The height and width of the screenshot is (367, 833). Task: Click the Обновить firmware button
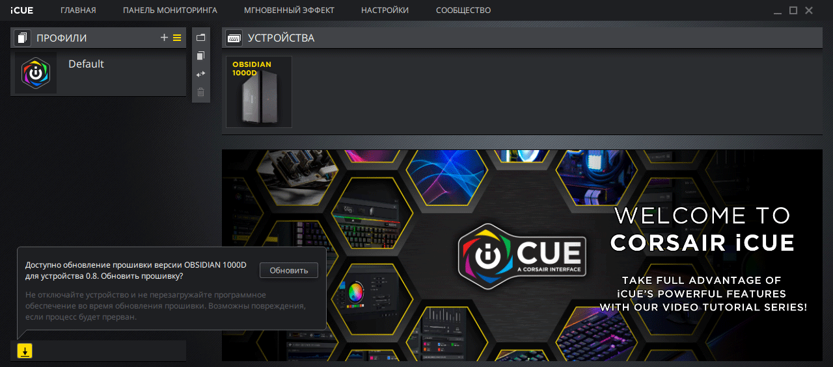pyautogui.click(x=288, y=270)
